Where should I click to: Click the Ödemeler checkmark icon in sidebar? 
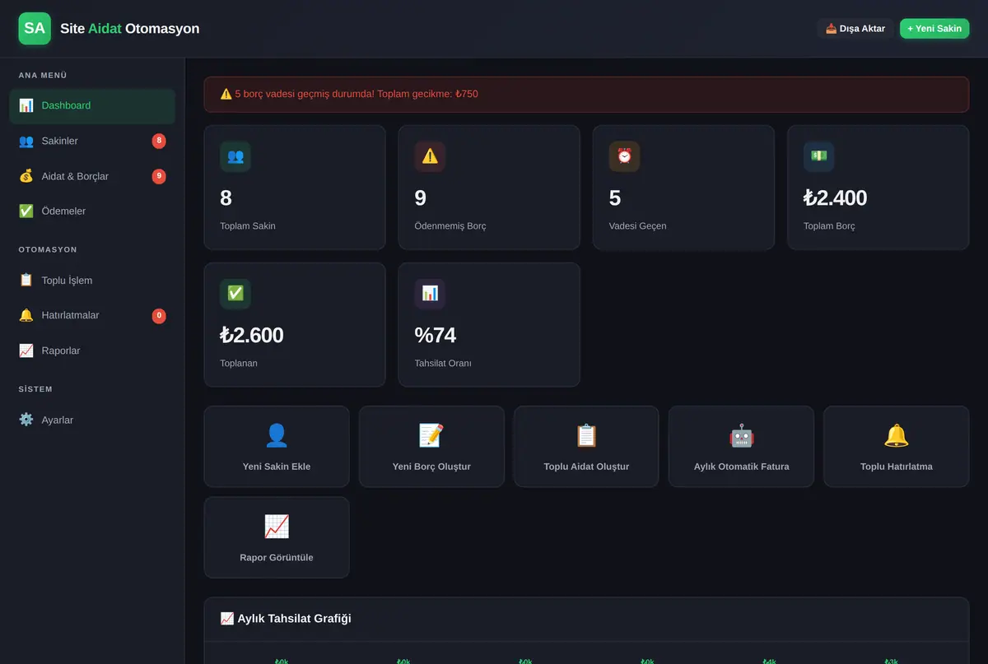click(x=26, y=211)
